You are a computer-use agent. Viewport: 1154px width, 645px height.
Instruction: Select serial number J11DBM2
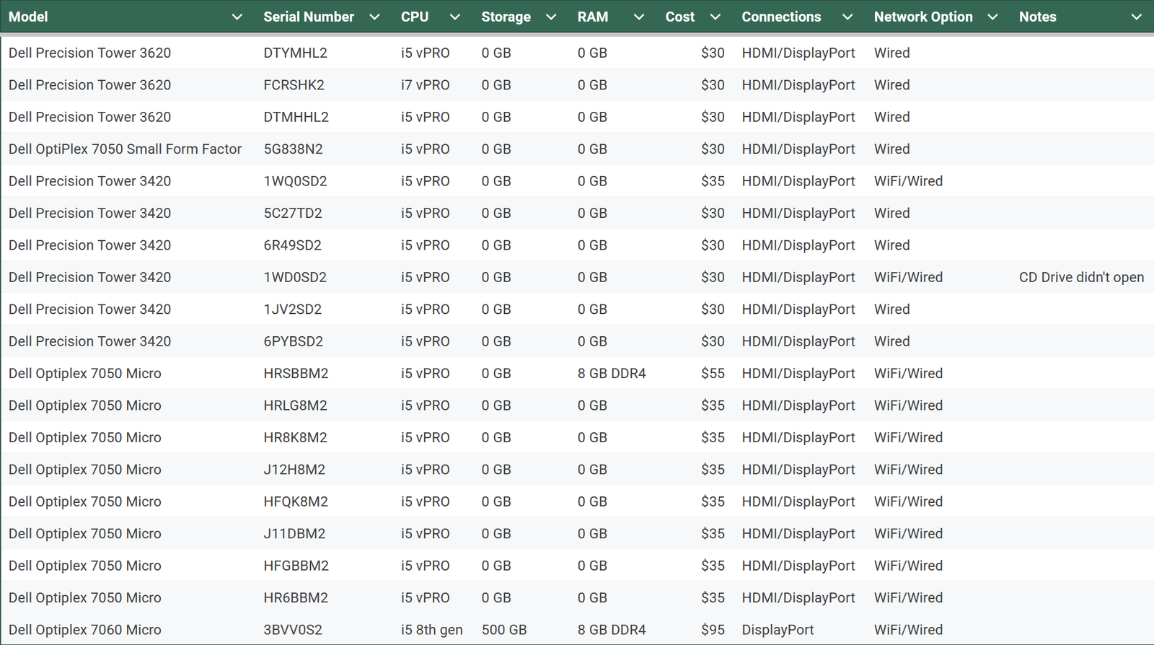tap(294, 534)
